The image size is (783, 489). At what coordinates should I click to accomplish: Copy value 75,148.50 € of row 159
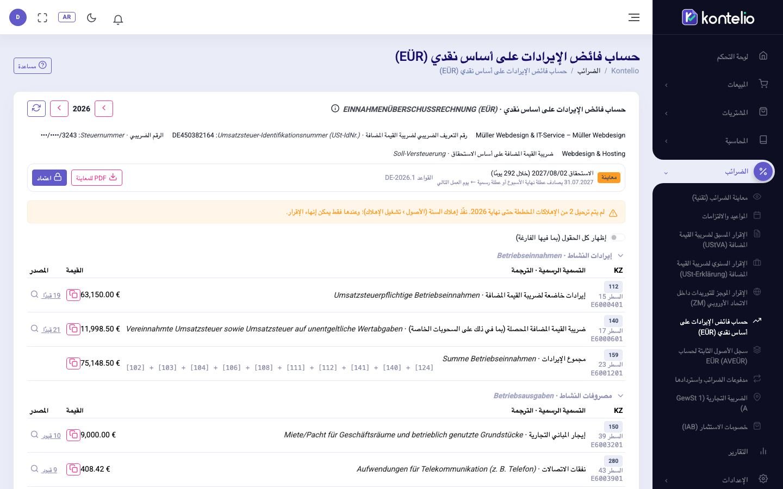(73, 363)
